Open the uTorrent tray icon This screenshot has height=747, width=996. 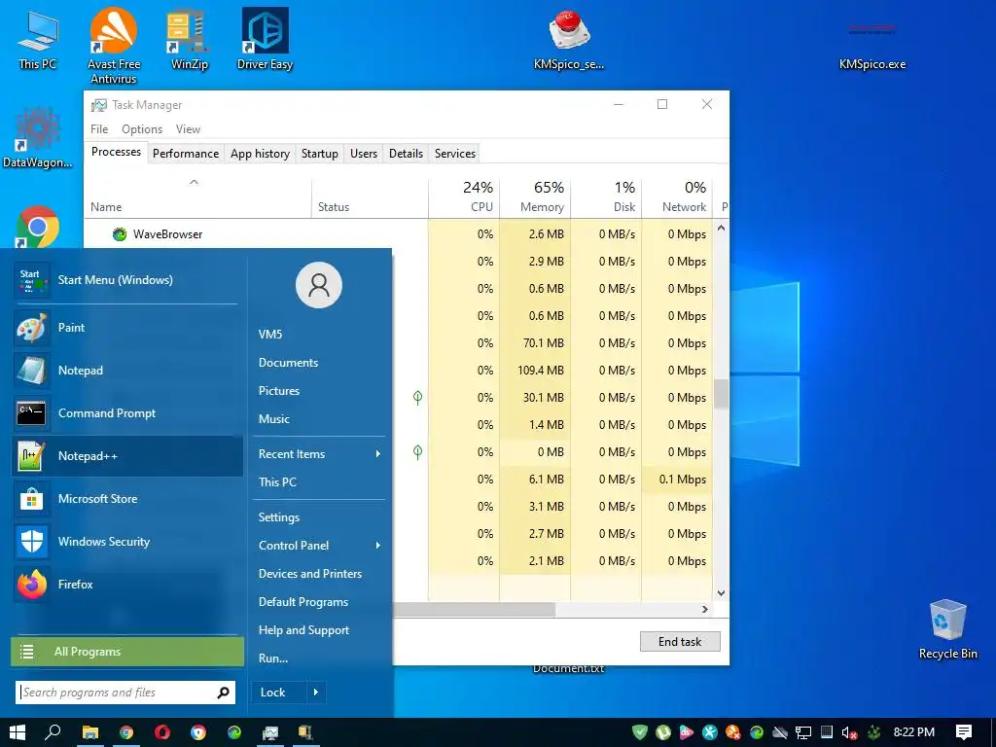coord(663,732)
